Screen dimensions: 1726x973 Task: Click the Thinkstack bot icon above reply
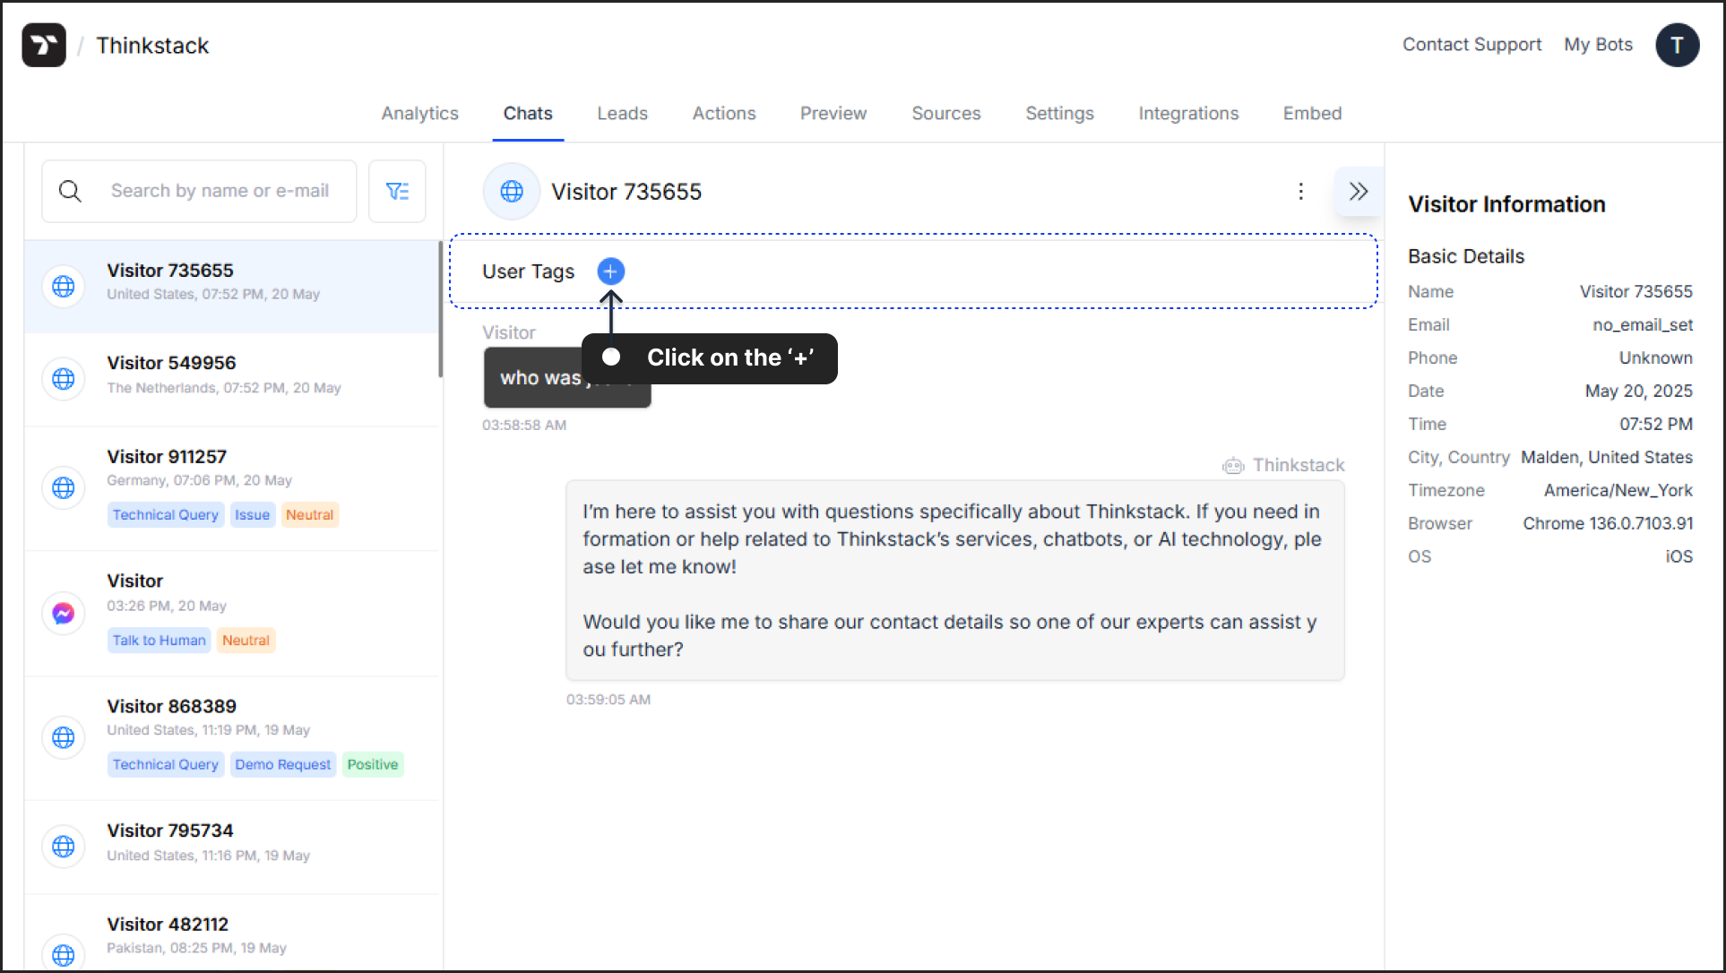tap(1233, 465)
